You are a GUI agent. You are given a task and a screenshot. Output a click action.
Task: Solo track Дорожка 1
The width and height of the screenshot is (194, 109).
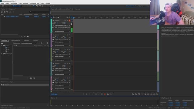67,21
